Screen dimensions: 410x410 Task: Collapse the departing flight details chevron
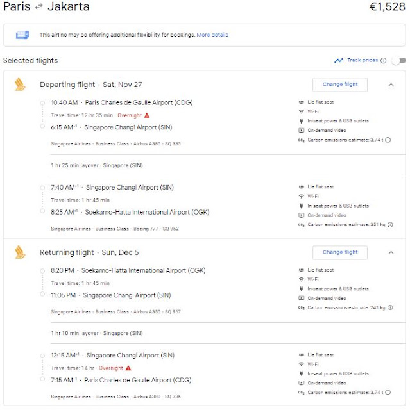[391, 85]
